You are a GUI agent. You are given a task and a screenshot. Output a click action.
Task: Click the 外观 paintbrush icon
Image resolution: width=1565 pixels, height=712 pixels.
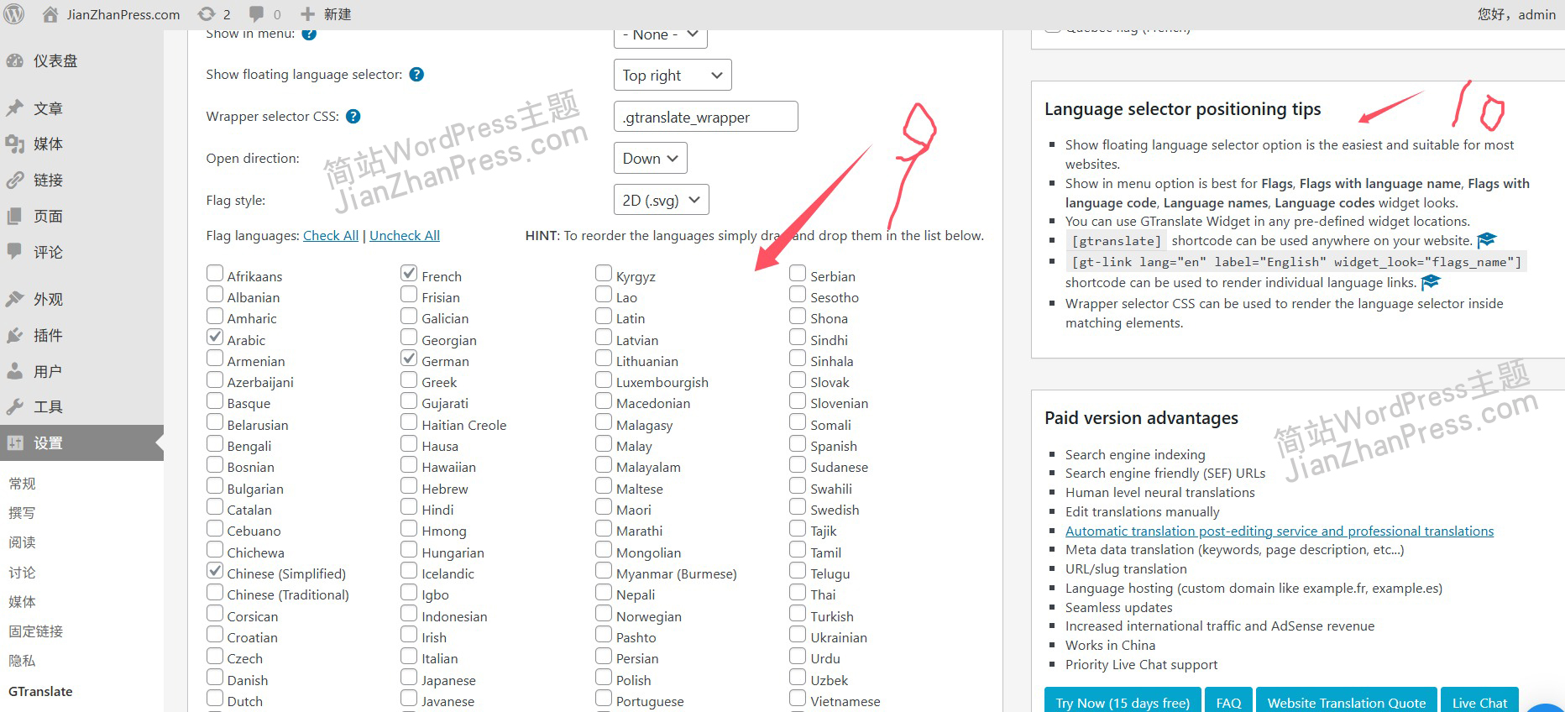point(14,299)
